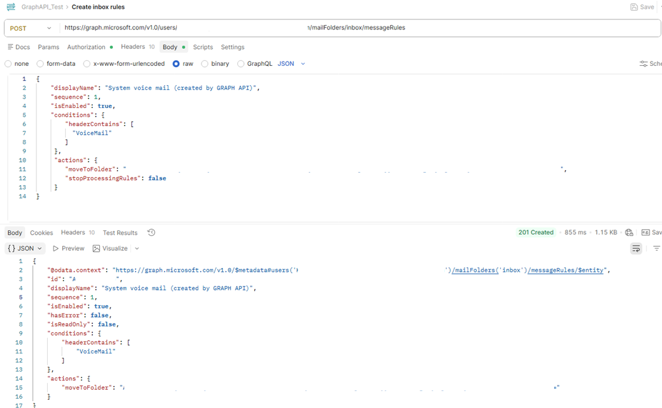
Task: Click "VoiceMail" value in request body
Action: pyautogui.click(x=92, y=133)
